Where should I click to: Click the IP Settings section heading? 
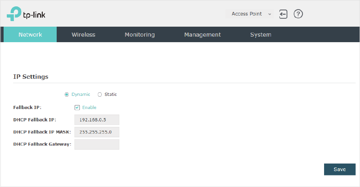[31, 77]
